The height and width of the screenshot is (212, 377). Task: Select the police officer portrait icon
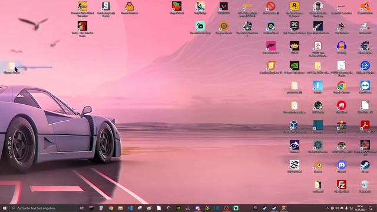click(318, 9)
